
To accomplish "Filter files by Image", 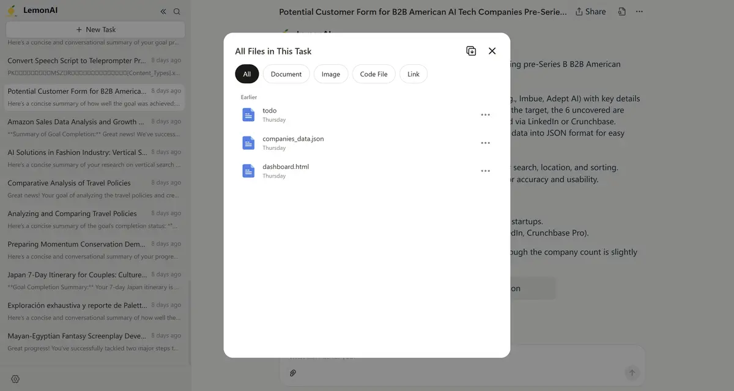I will click(x=331, y=74).
